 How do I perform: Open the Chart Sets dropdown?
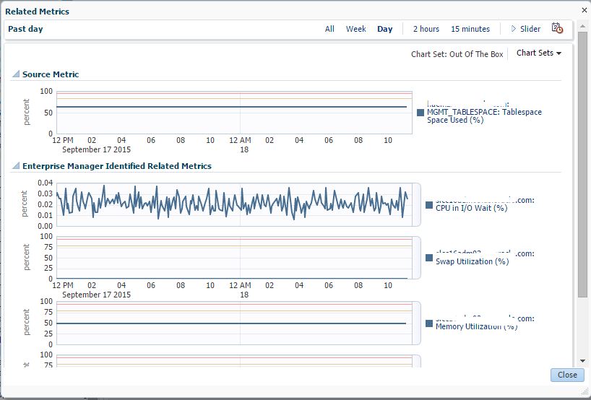pyautogui.click(x=538, y=53)
